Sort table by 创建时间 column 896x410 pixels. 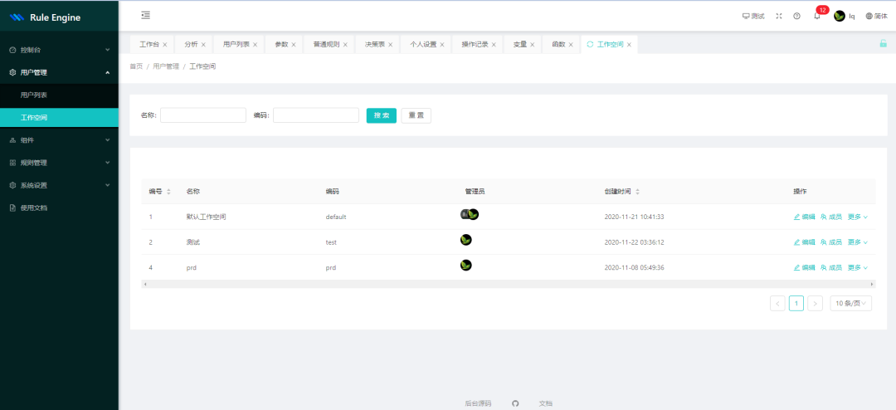(637, 192)
